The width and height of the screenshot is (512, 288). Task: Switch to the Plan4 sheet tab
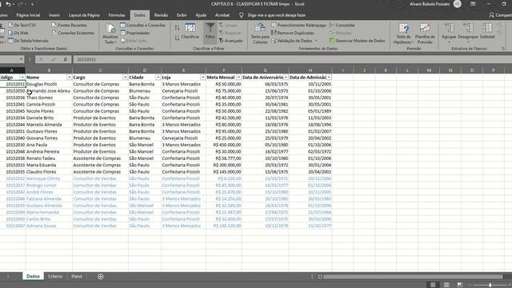[77, 277]
